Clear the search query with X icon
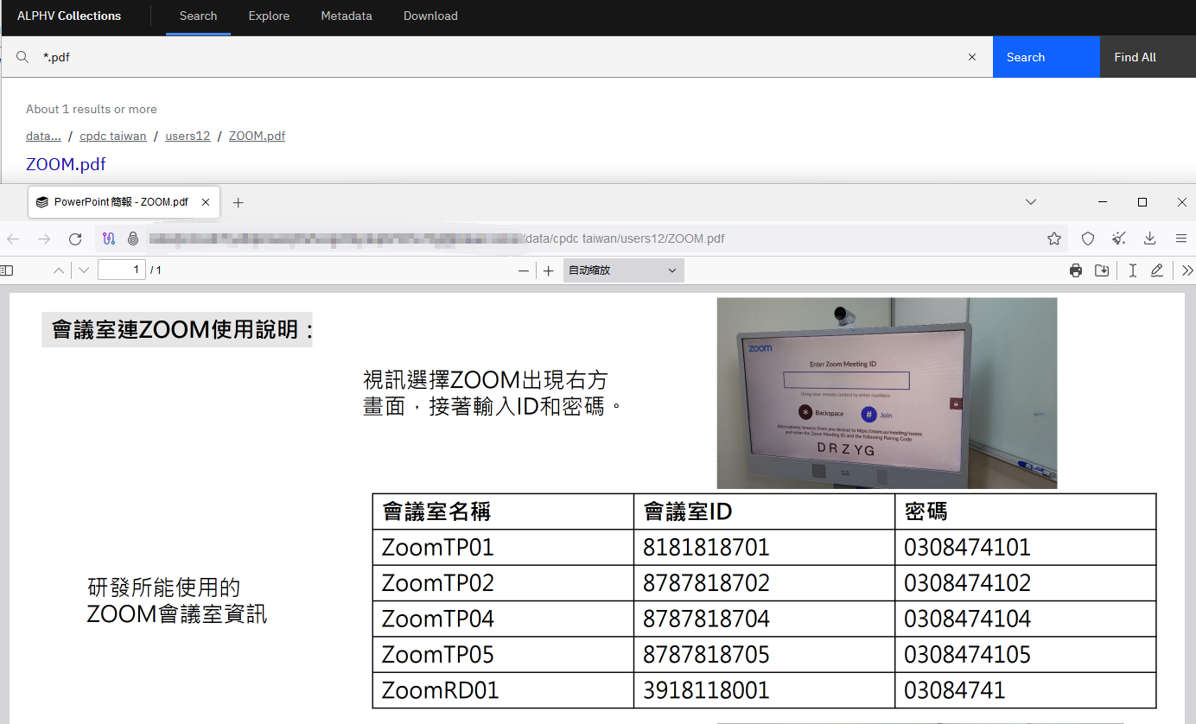The height and width of the screenshot is (724, 1196). pos(972,57)
